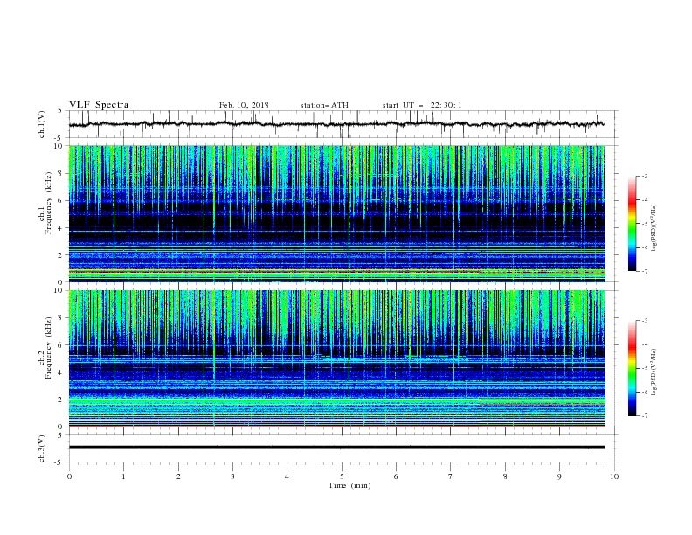Click the "VLF Spectra" title text
This screenshot has height=535, width=692.
click(99, 105)
